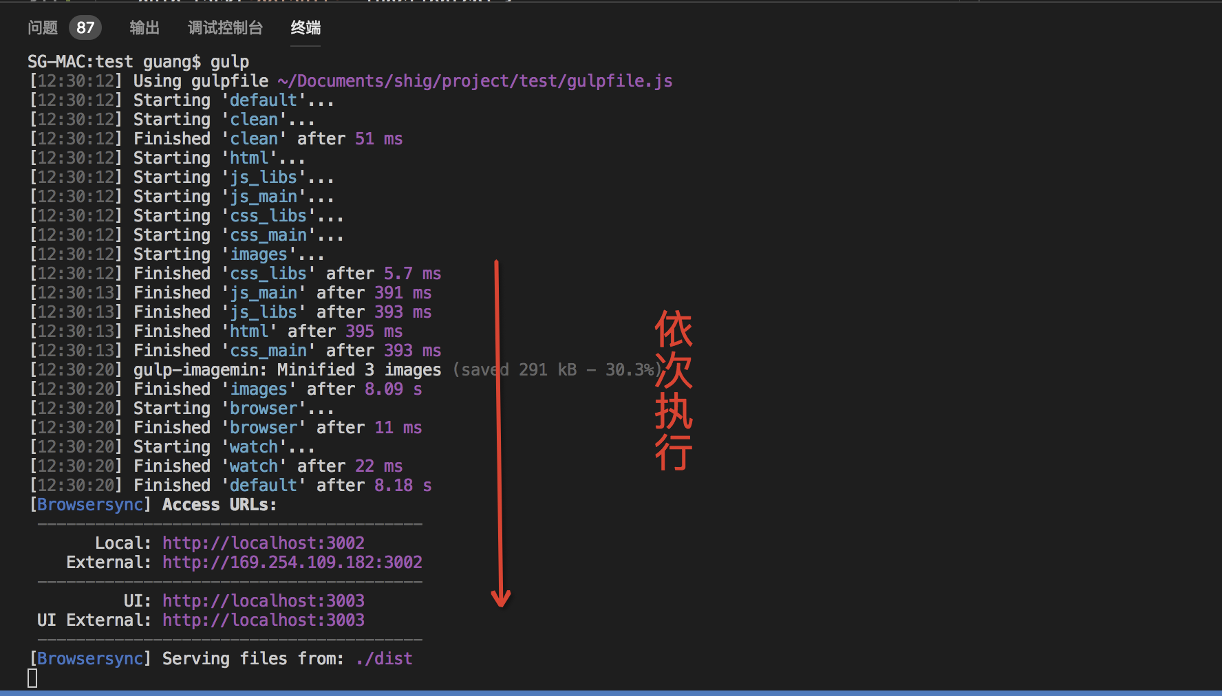Click Finished 'watch' after 22 ms line

(x=215, y=466)
